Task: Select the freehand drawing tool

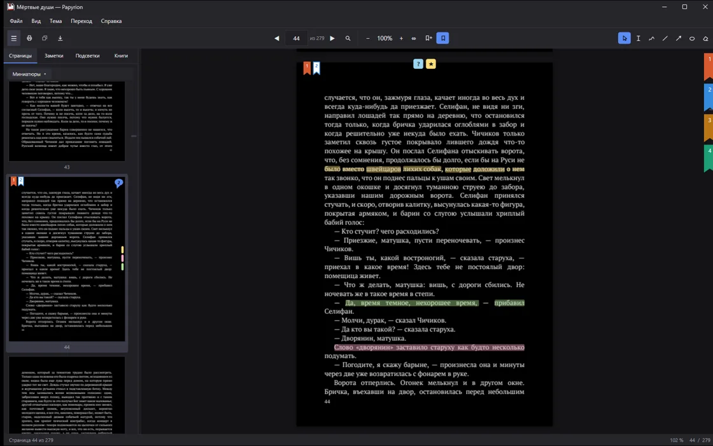Action: [652, 38]
